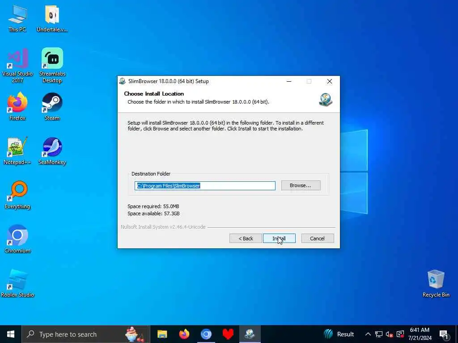Click the muted volume tray icon

390,334
